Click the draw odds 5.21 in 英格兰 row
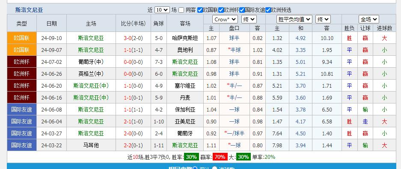 click(300, 74)
